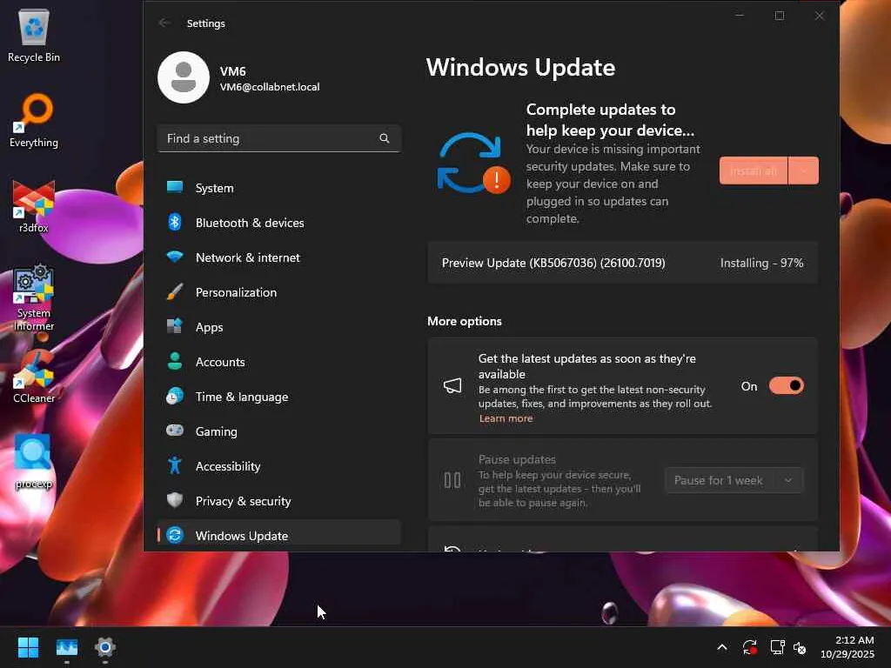Click the More options heading
Screen dimensions: 891x668
(x=465, y=321)
